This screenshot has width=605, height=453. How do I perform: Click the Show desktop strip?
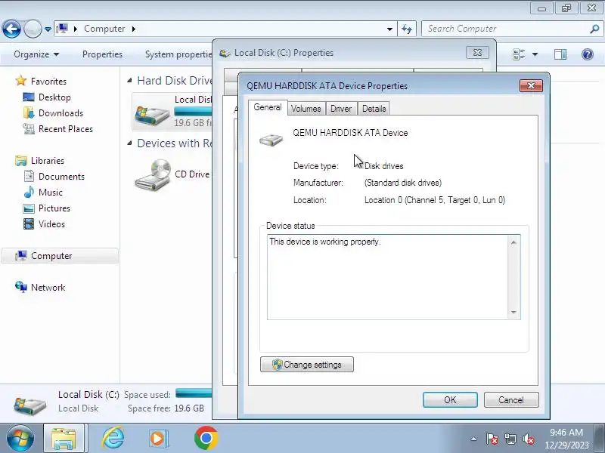click(600, 438)
